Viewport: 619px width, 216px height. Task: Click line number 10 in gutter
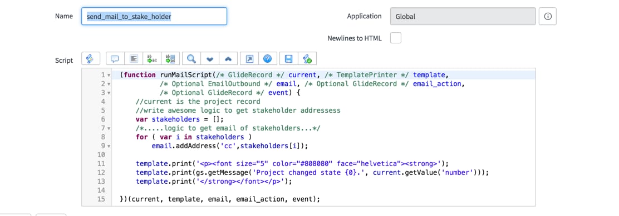(x=101, y=154)
